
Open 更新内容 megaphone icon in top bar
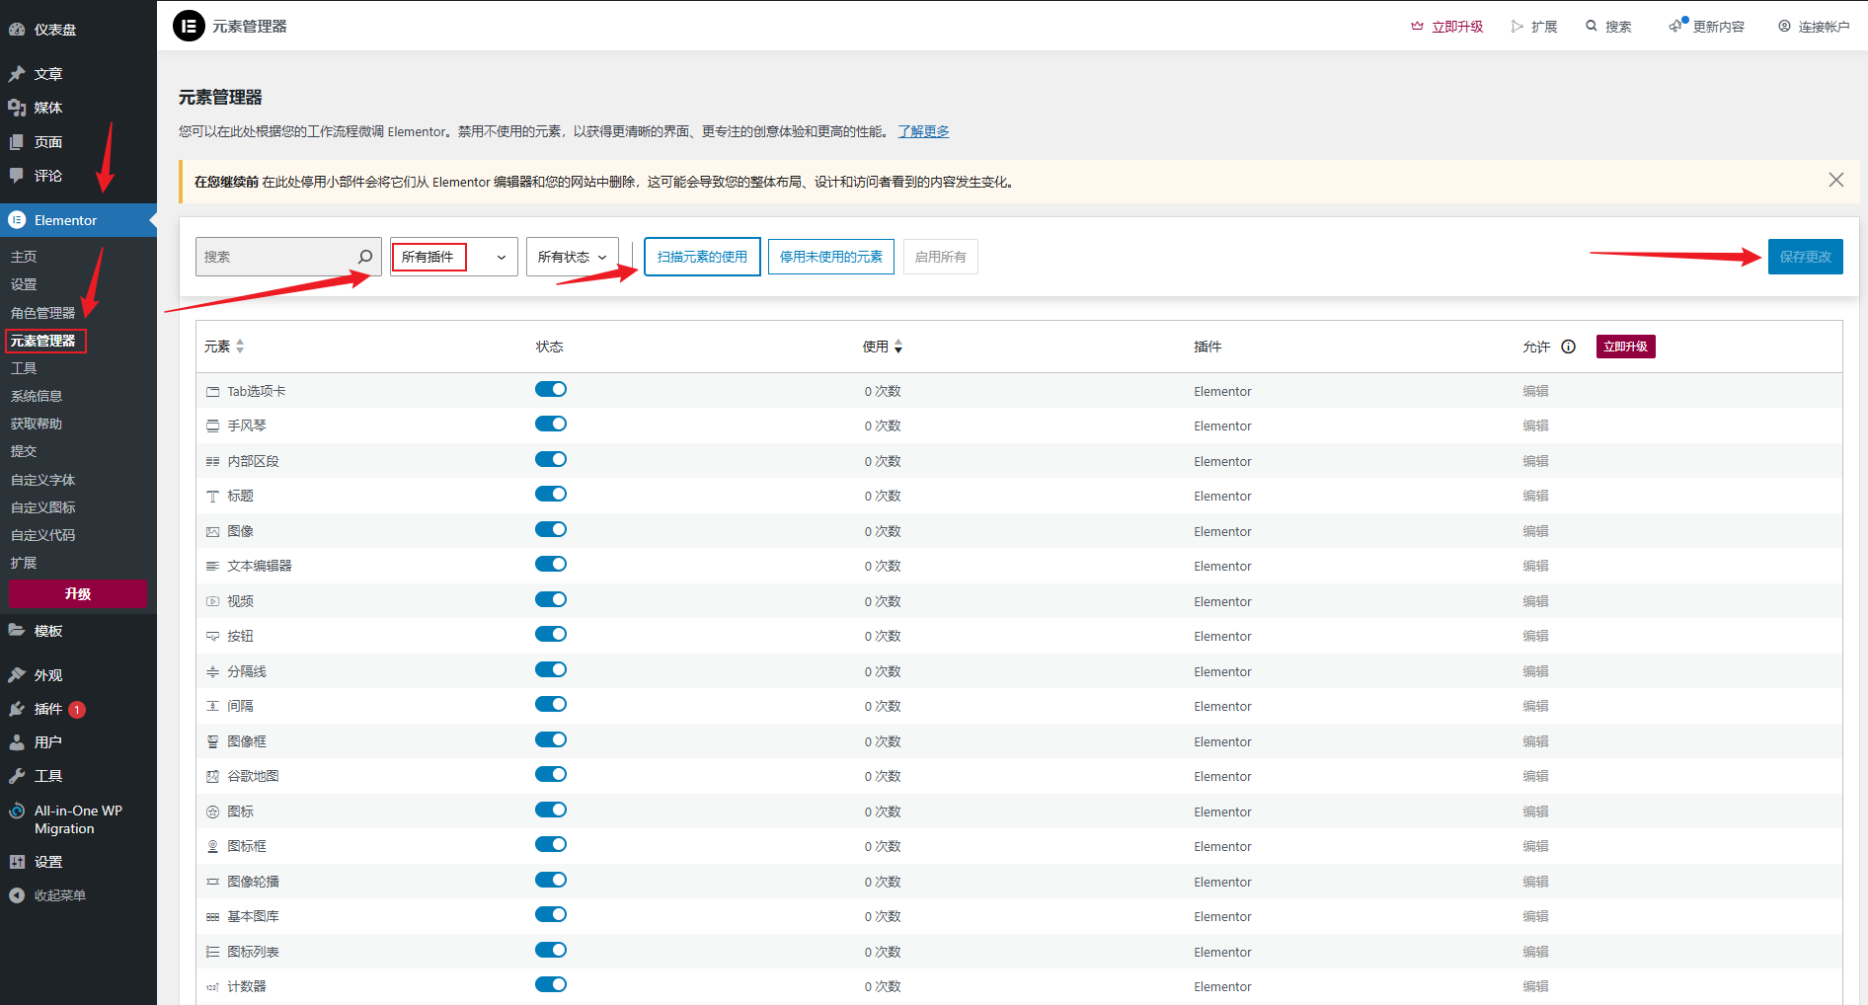click(1677, 26)
